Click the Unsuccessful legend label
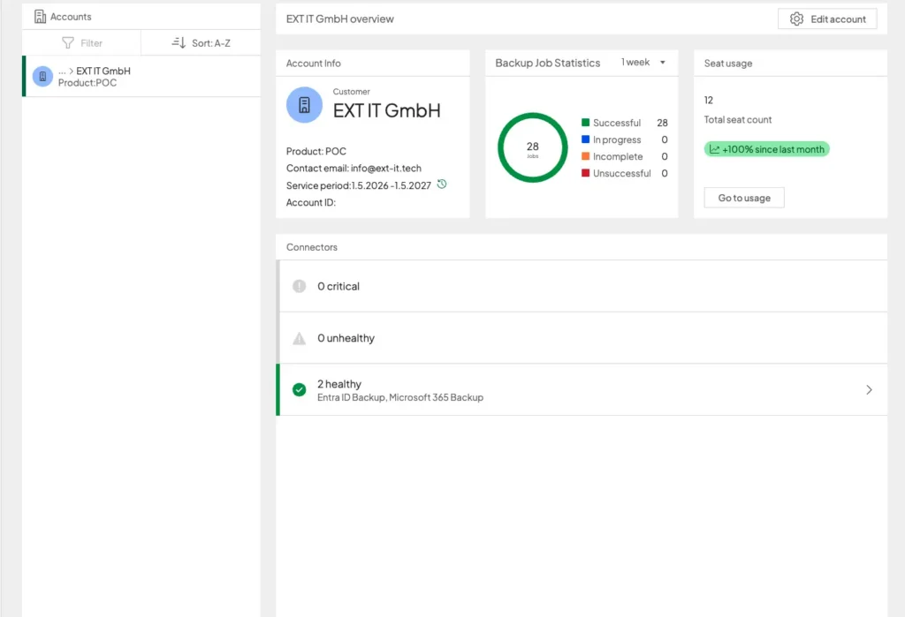The image size is (905, 617). tap(621, 173)
